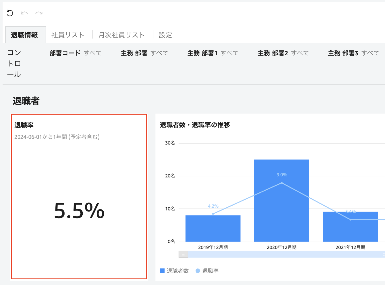The width and height of the screenshot is (385, 285).
Task: Click the chart's horizontal scrollbar track
Action: coord(285,254)
